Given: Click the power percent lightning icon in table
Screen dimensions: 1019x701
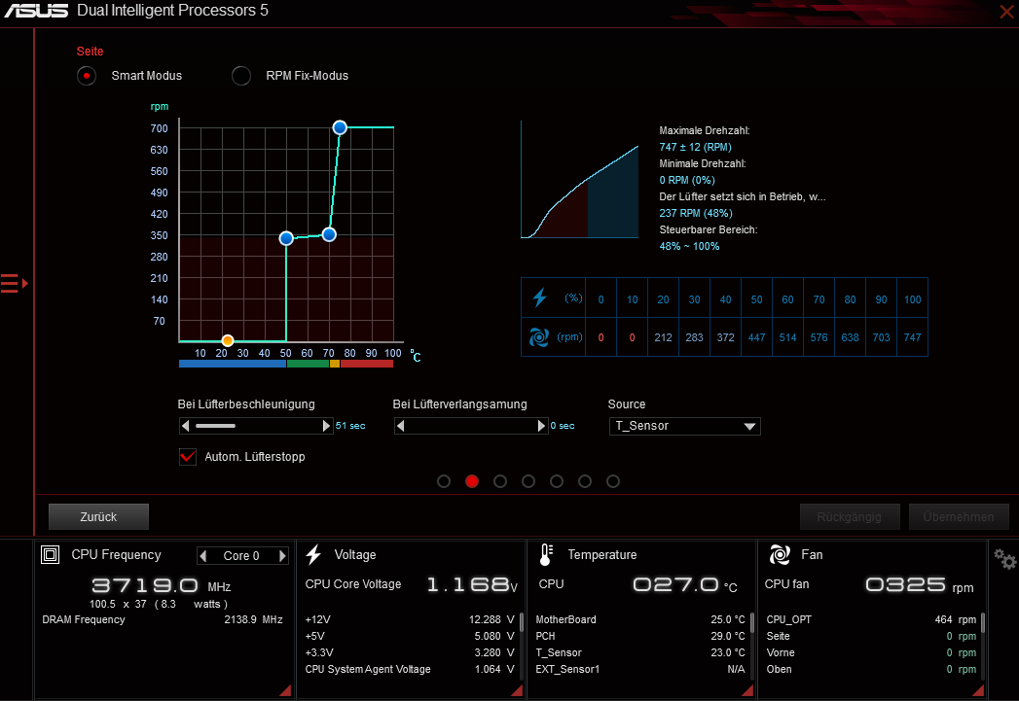Looking at the screenshot, I should click(539, 298).
